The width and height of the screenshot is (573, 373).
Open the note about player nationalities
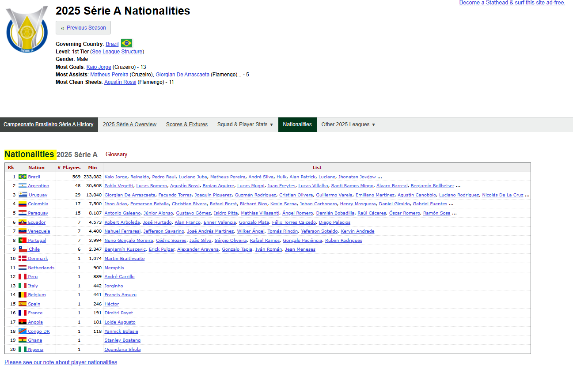click(61, 362)
